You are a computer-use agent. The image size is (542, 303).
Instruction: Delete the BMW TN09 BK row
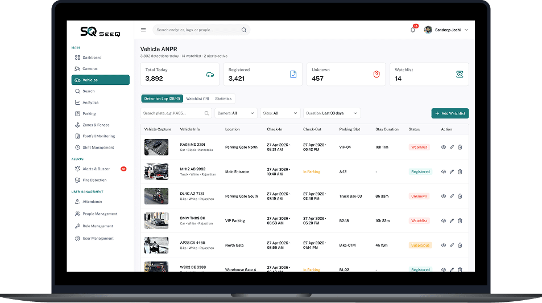pyautogui.click(x=460, y=221)
